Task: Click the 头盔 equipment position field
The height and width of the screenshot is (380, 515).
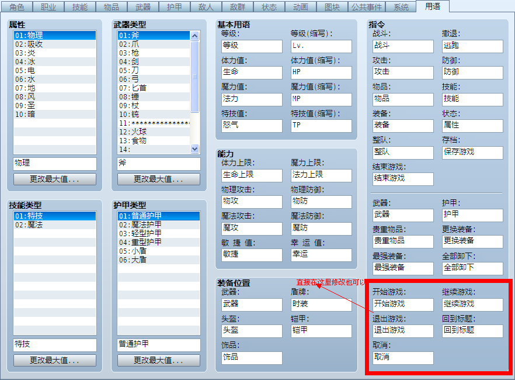Action: point(252,331)
